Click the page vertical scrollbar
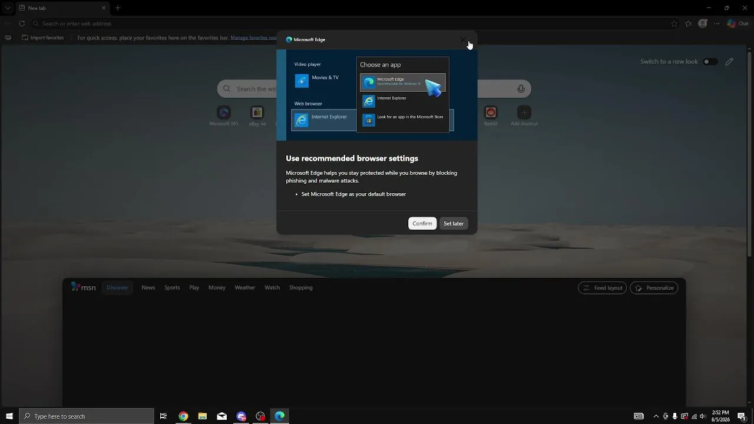The height and width of the screenshot is (424, 754). [750, 153]
